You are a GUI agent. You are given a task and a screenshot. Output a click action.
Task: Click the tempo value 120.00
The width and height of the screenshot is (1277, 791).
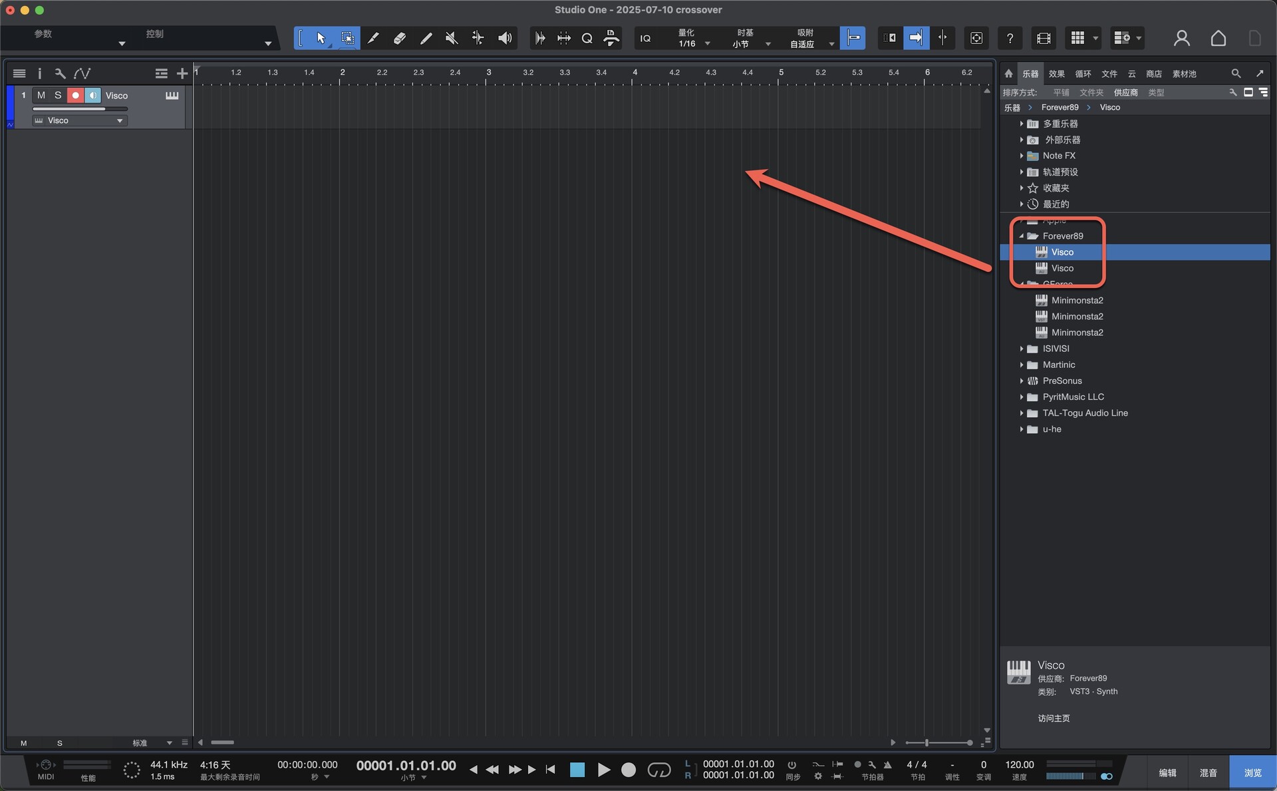1019,764
